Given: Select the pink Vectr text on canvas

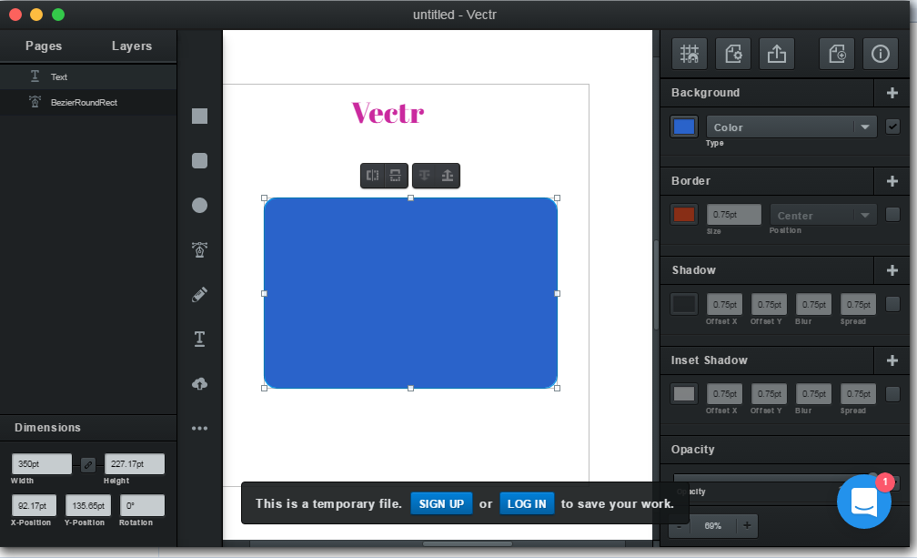Looking at the screenshot, I should [388, 113].
